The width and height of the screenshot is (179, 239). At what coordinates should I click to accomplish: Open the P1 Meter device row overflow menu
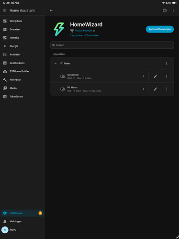[x=167, y=89]
